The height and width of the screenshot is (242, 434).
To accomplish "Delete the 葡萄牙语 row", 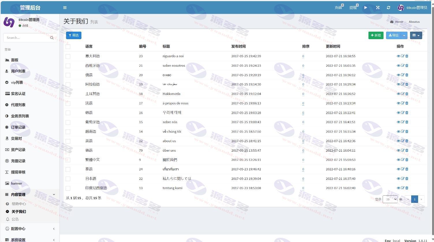I will click(x=407, y=122).
